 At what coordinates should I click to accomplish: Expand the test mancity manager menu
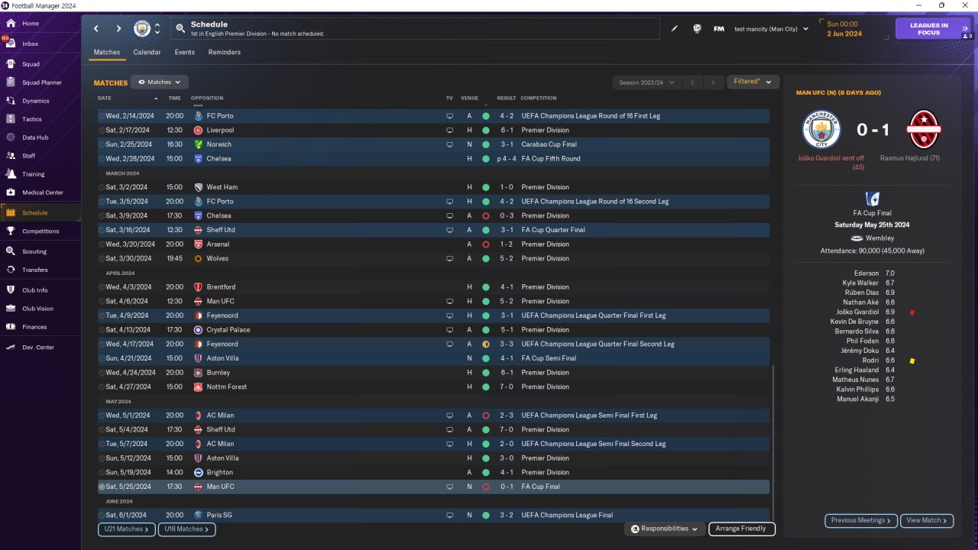tap(771, 29)
